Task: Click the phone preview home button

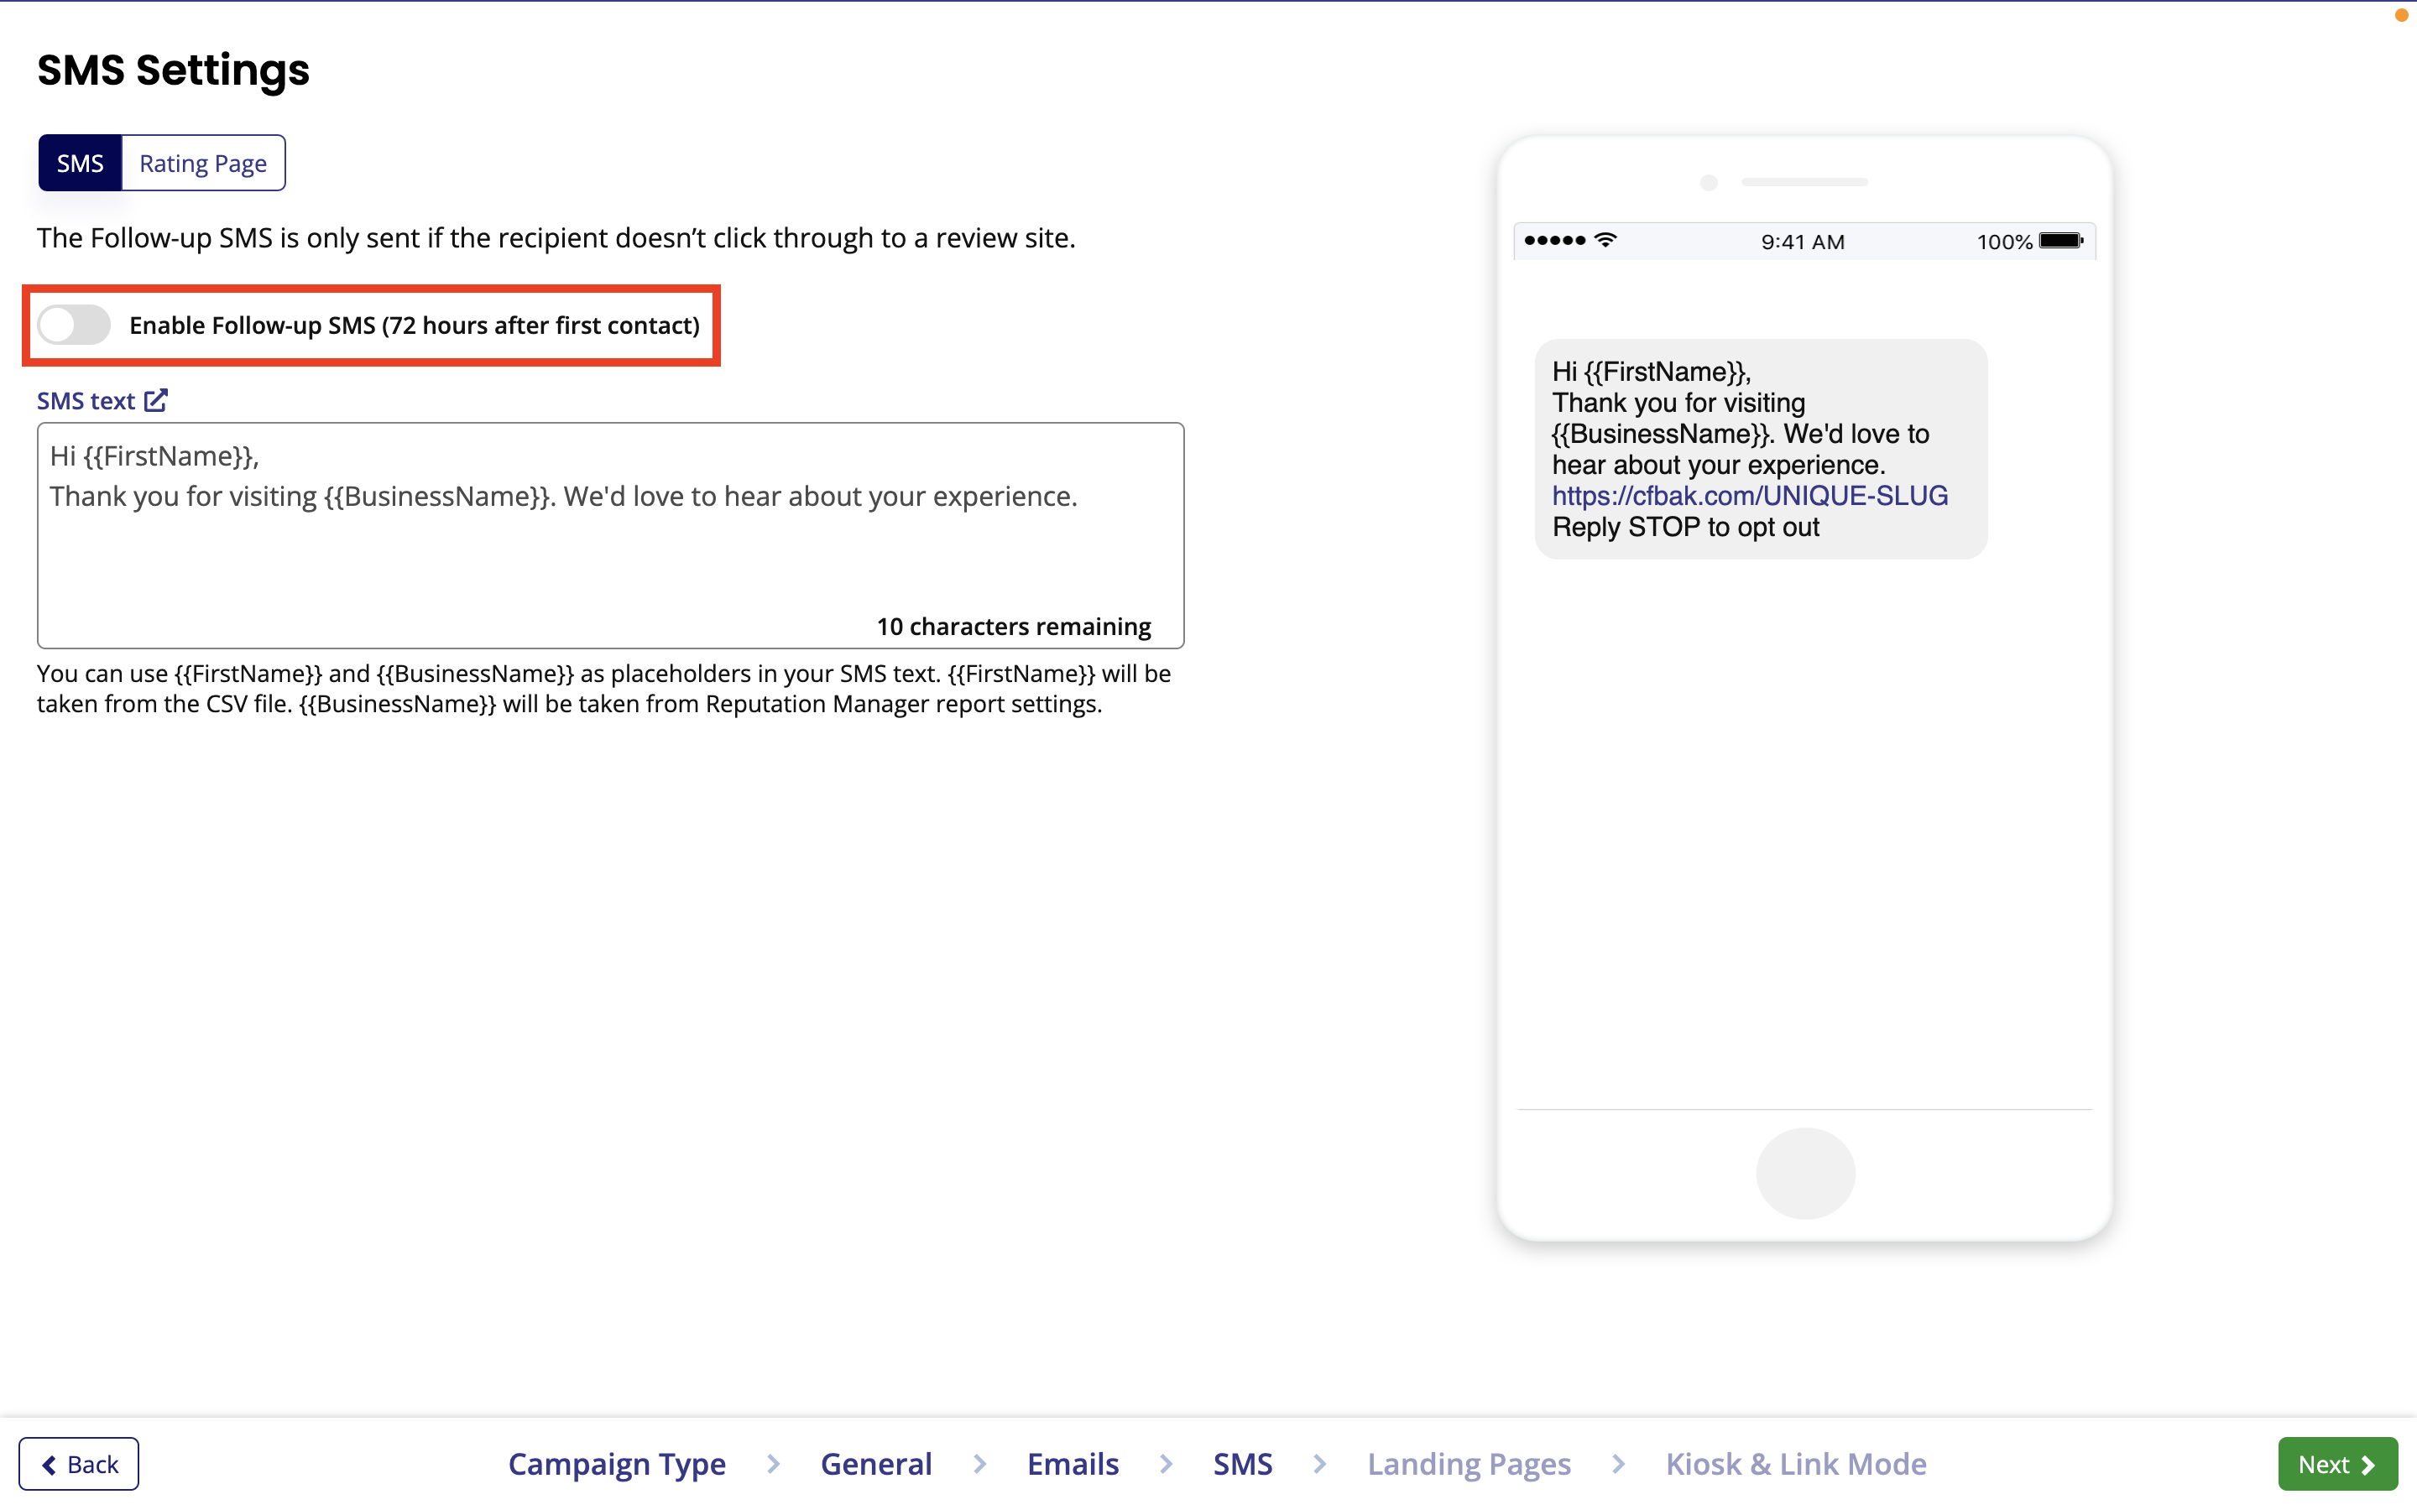Action: pyautogui.click(x=1806, y=1174)
